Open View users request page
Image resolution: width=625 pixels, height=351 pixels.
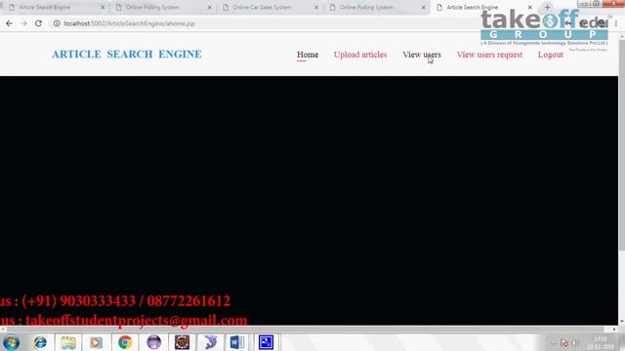point(489,55)
